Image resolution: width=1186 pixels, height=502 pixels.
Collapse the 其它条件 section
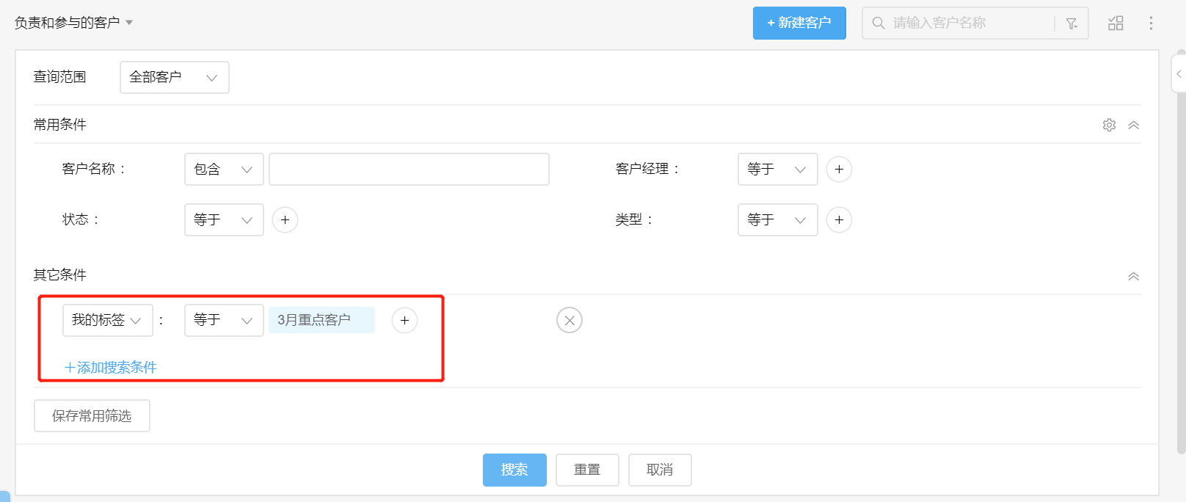coord(1133,277)
